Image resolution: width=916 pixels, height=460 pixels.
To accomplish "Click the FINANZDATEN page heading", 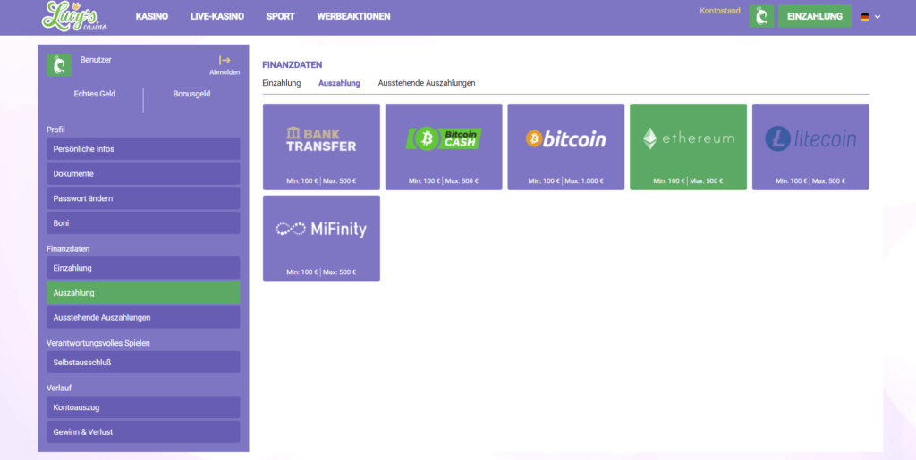I will pyautogui.click(x=293, y=64).
